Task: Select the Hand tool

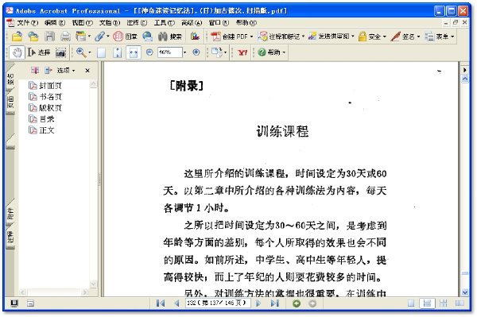Action: (x=17, y=52)
